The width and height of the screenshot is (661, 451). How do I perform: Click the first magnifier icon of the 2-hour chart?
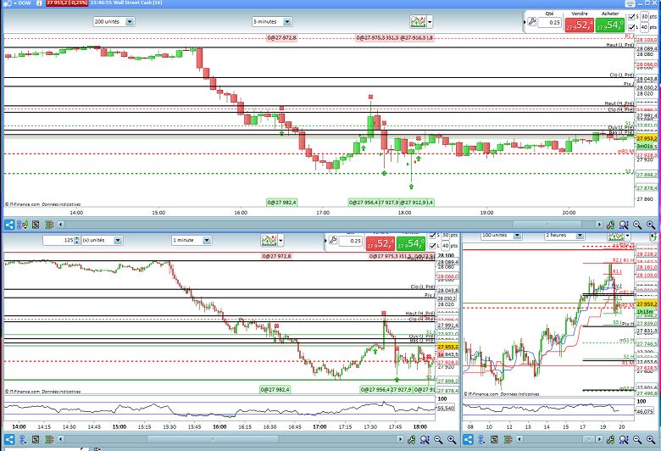pos(624,440)
